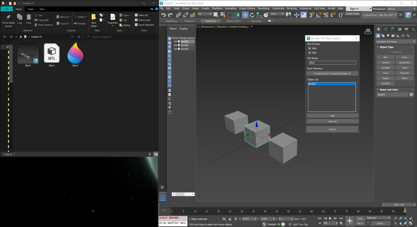Toggle the Spinner Snap icon

[333, 15]
